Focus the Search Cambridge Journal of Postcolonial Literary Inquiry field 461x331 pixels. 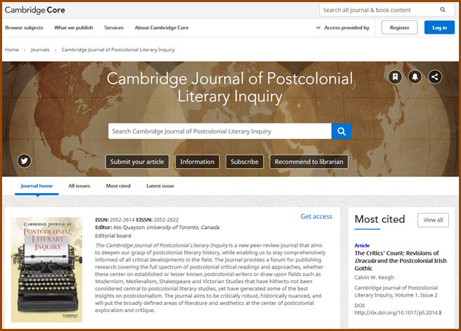[220, 131]
